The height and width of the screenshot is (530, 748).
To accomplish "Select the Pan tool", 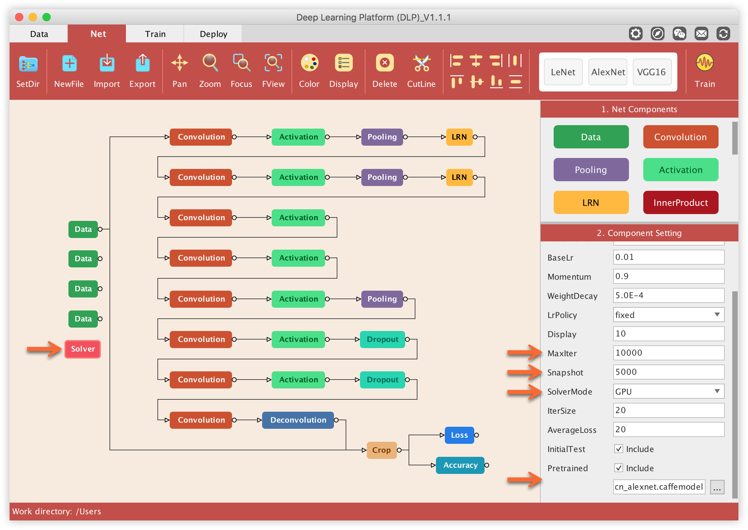I will pyautogui.click(x=179, y=64).
